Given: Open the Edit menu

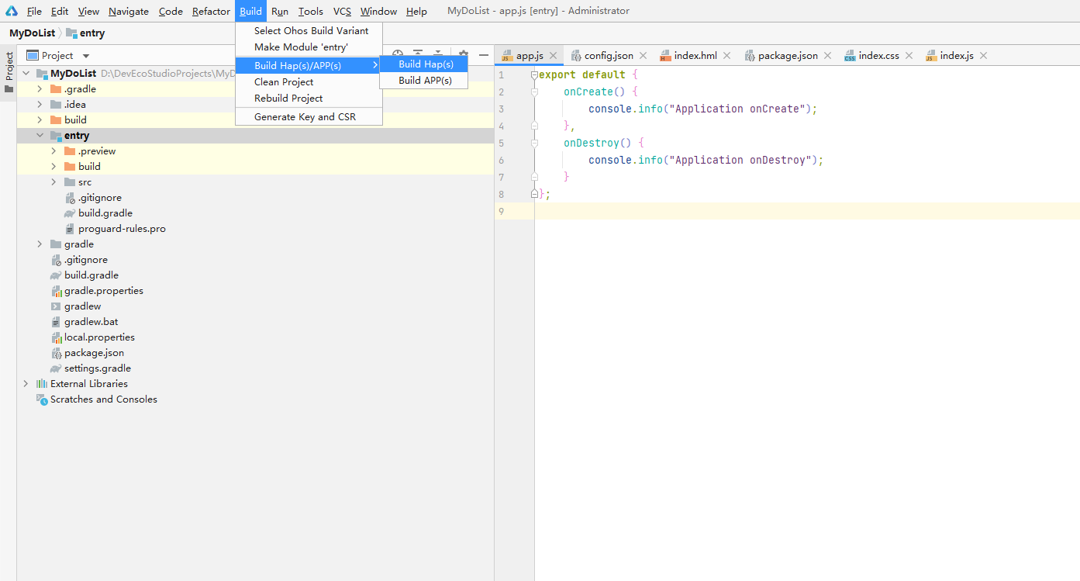Looking at the screenshot, I should click(60, 11).
